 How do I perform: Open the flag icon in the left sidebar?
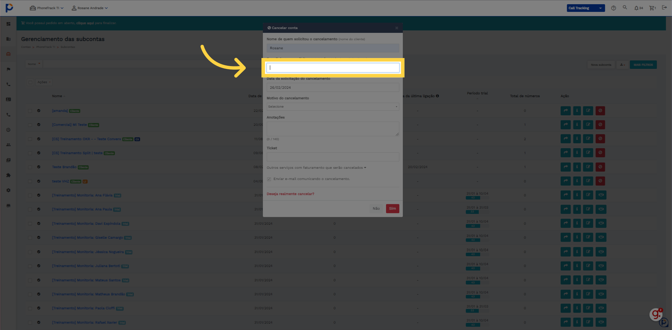[8, 69]
